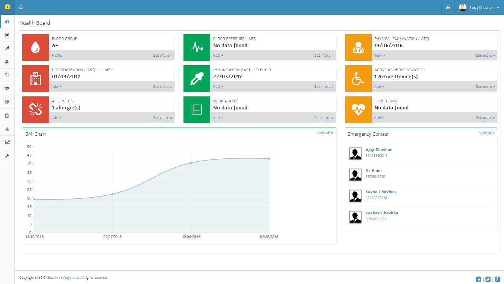Open the edit pencil icon in the sidebar
Image resolution: width=504 pixels, height=284 pixels.
tap(7, 102)
